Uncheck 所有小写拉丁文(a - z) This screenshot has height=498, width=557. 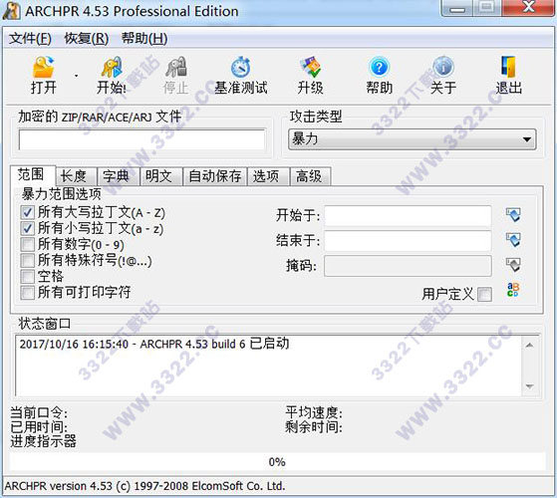[x=27, y=228]
